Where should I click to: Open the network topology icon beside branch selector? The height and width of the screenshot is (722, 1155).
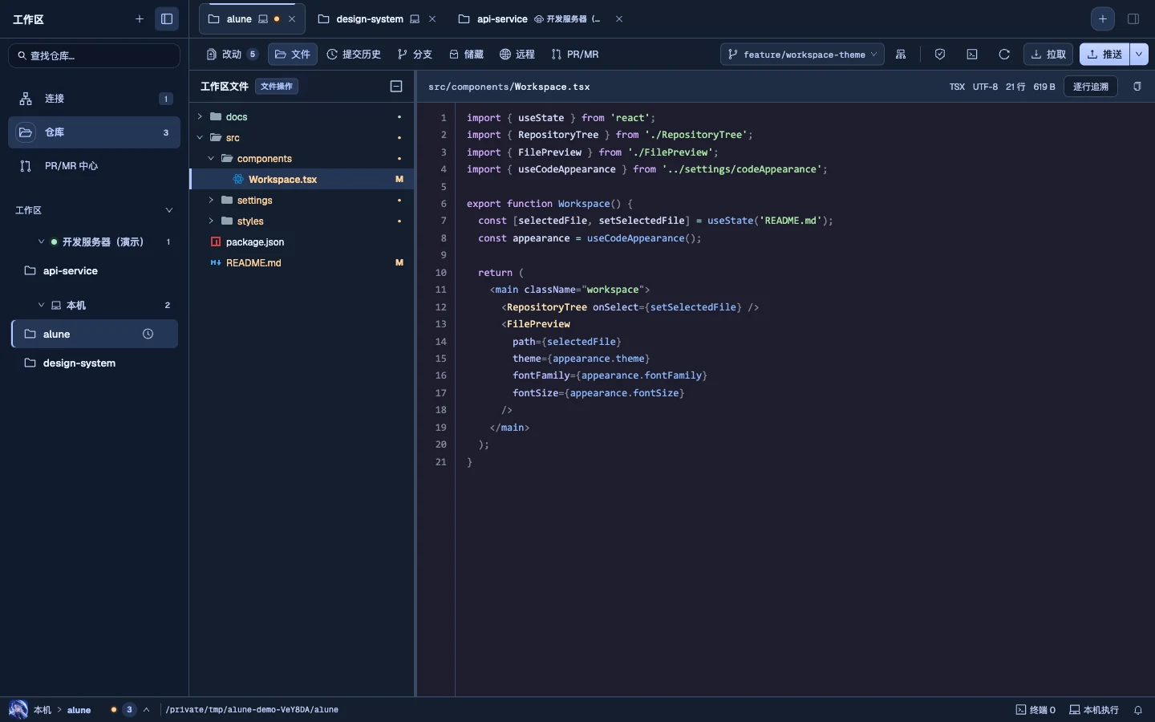coord(902,55)
